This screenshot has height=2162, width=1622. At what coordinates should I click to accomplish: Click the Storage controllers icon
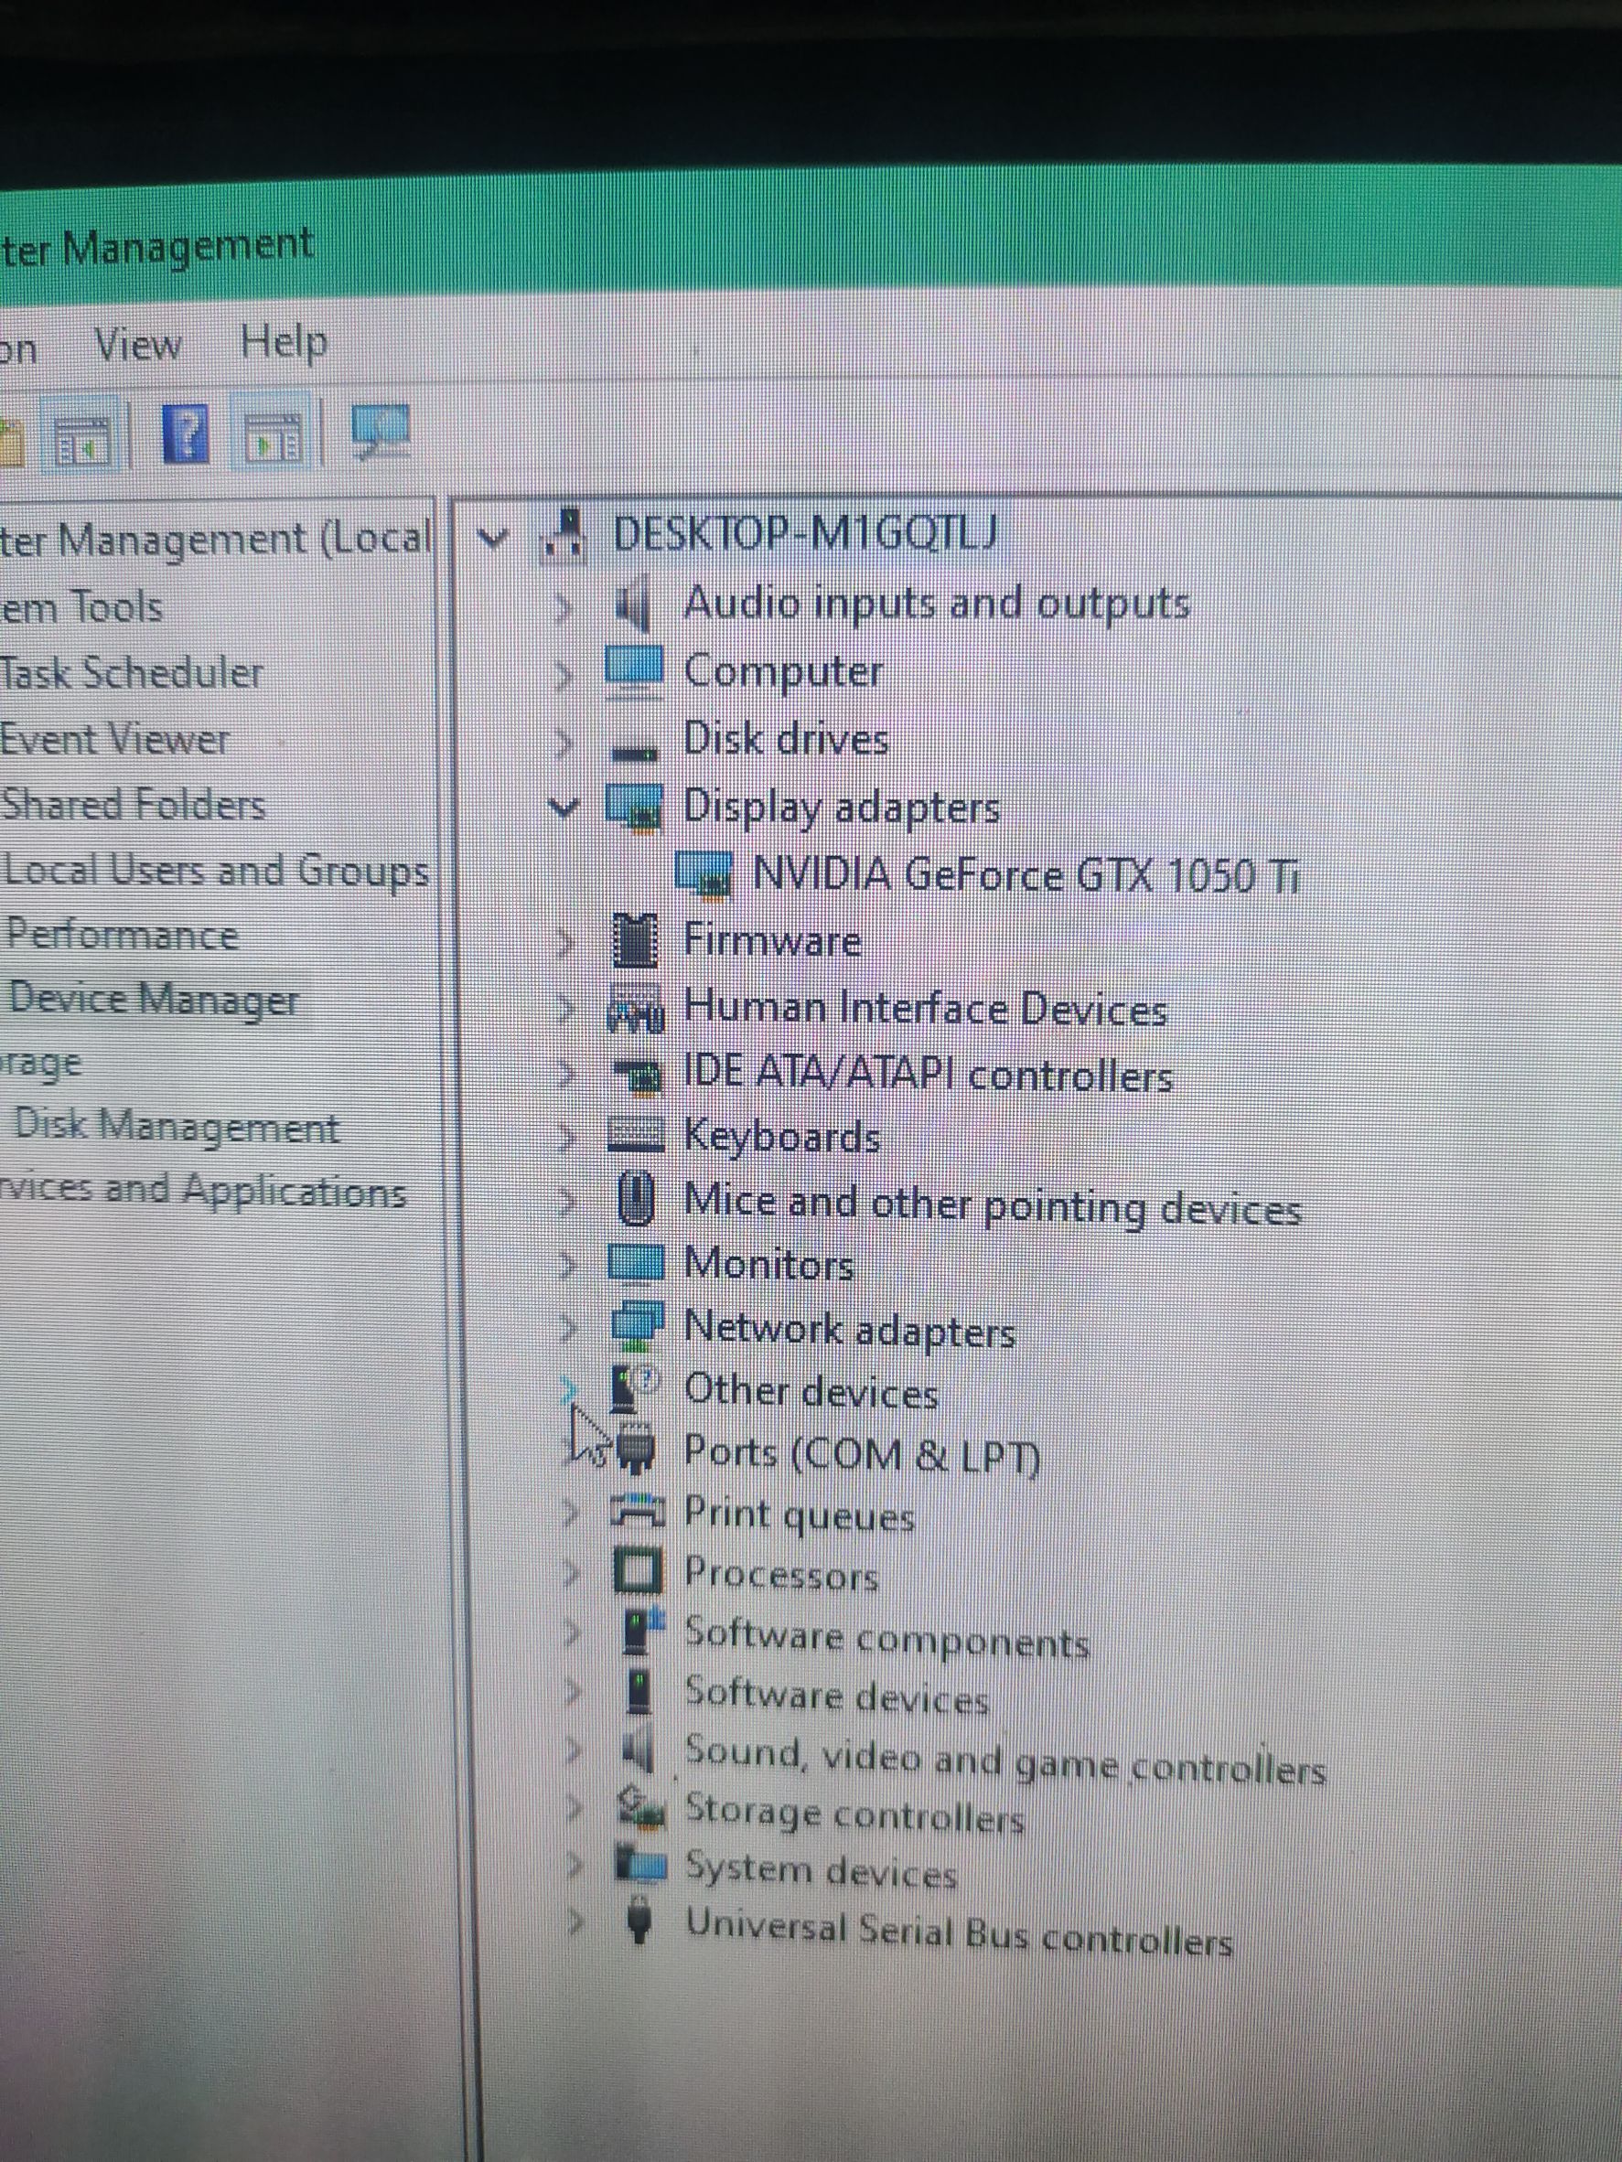(x=641, y=1806)
